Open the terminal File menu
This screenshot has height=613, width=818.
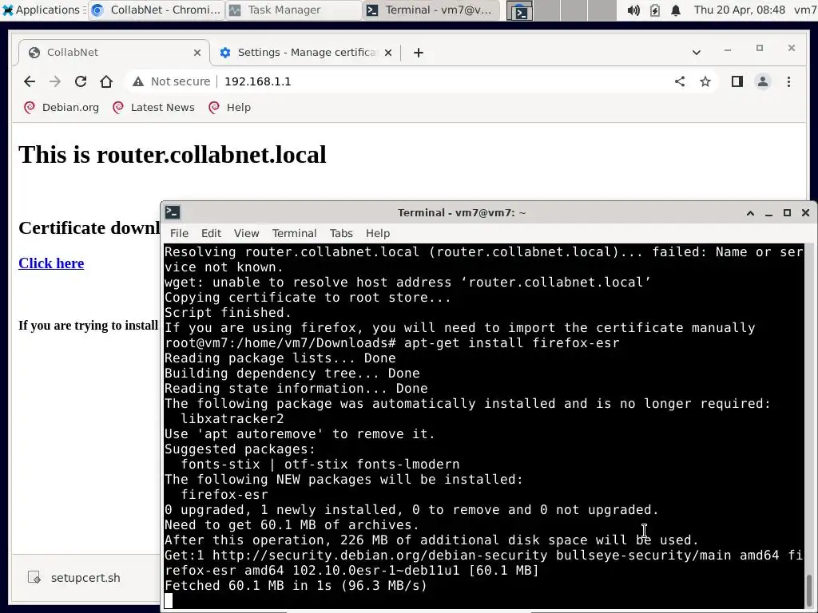click(x=179, y=234)
